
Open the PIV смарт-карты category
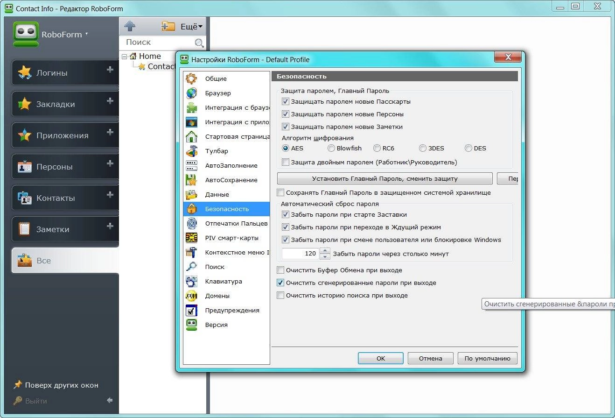(x=226, y=238)
